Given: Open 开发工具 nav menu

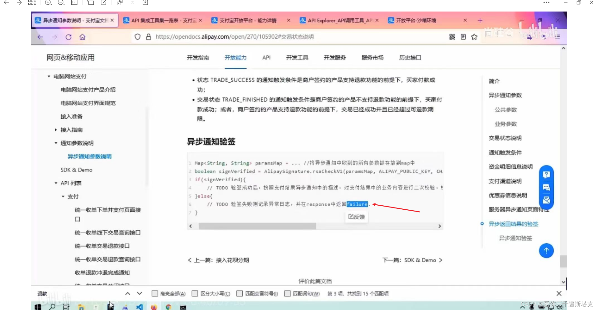Looking at the screenshot, I should click(297, 58).
